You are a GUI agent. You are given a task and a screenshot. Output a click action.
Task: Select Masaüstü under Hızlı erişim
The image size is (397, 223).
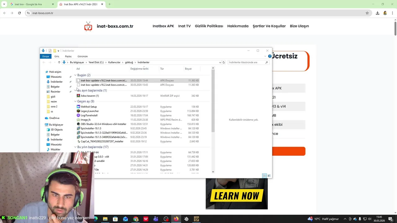[56, 77]
